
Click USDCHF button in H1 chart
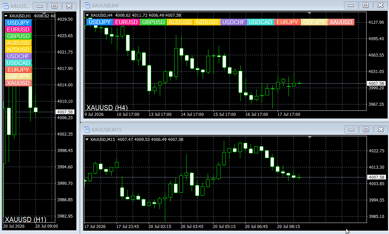point(18,56)
